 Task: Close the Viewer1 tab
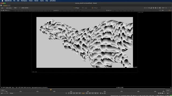coord(9,6)
